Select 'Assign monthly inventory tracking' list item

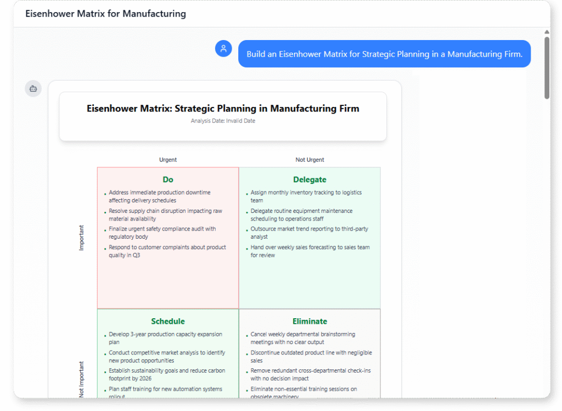pos(306,196)
